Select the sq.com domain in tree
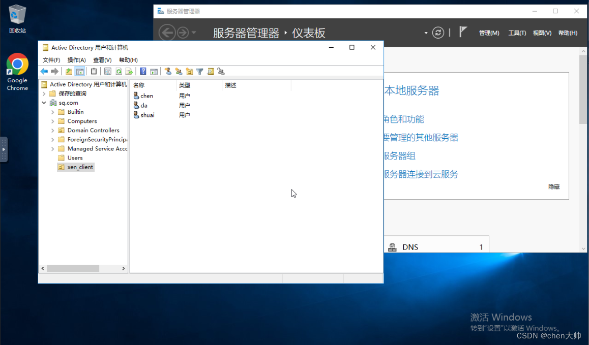Screen dimensions: 589x345 click(68, 103)
